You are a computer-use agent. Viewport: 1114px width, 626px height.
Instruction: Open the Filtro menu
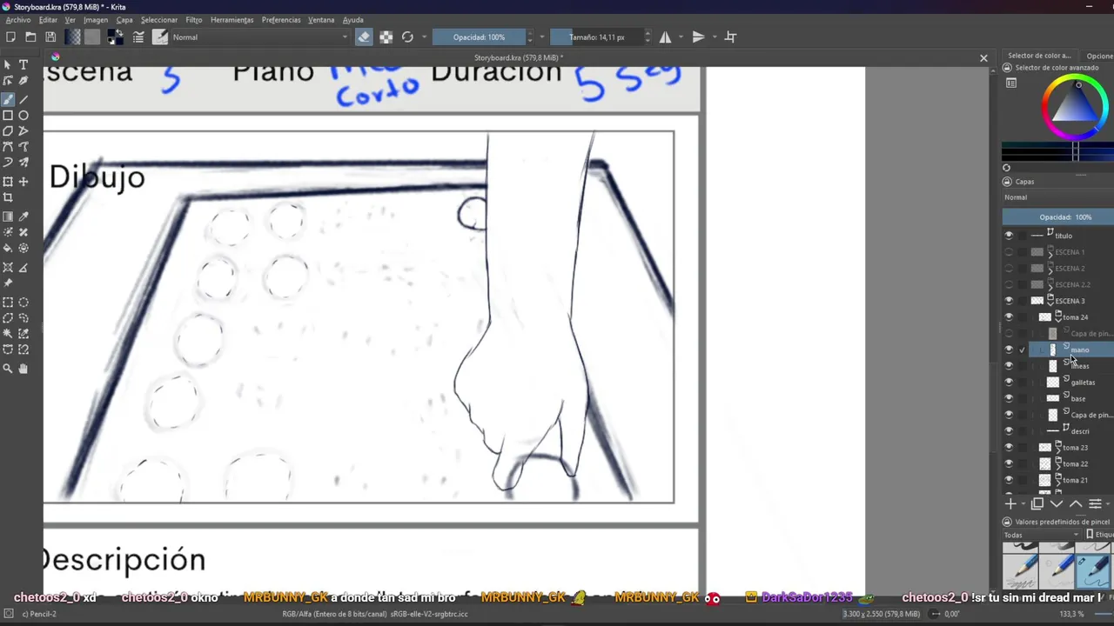pos(193,19)
